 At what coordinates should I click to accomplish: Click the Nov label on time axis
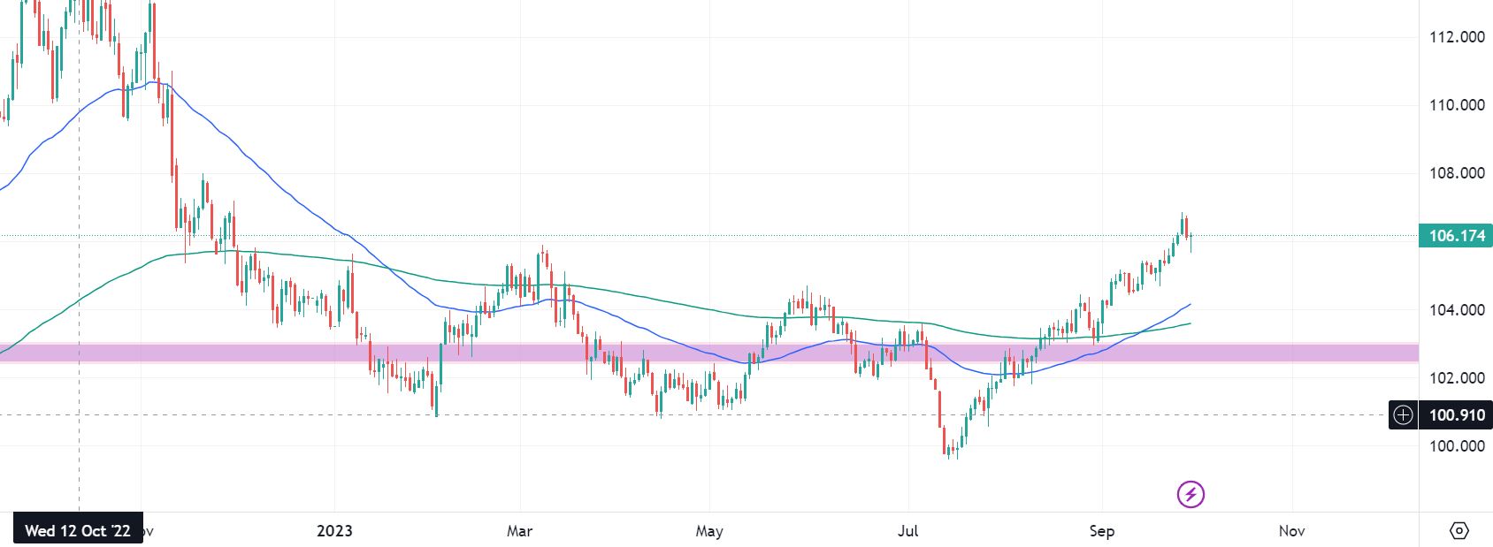point(1292,530)
